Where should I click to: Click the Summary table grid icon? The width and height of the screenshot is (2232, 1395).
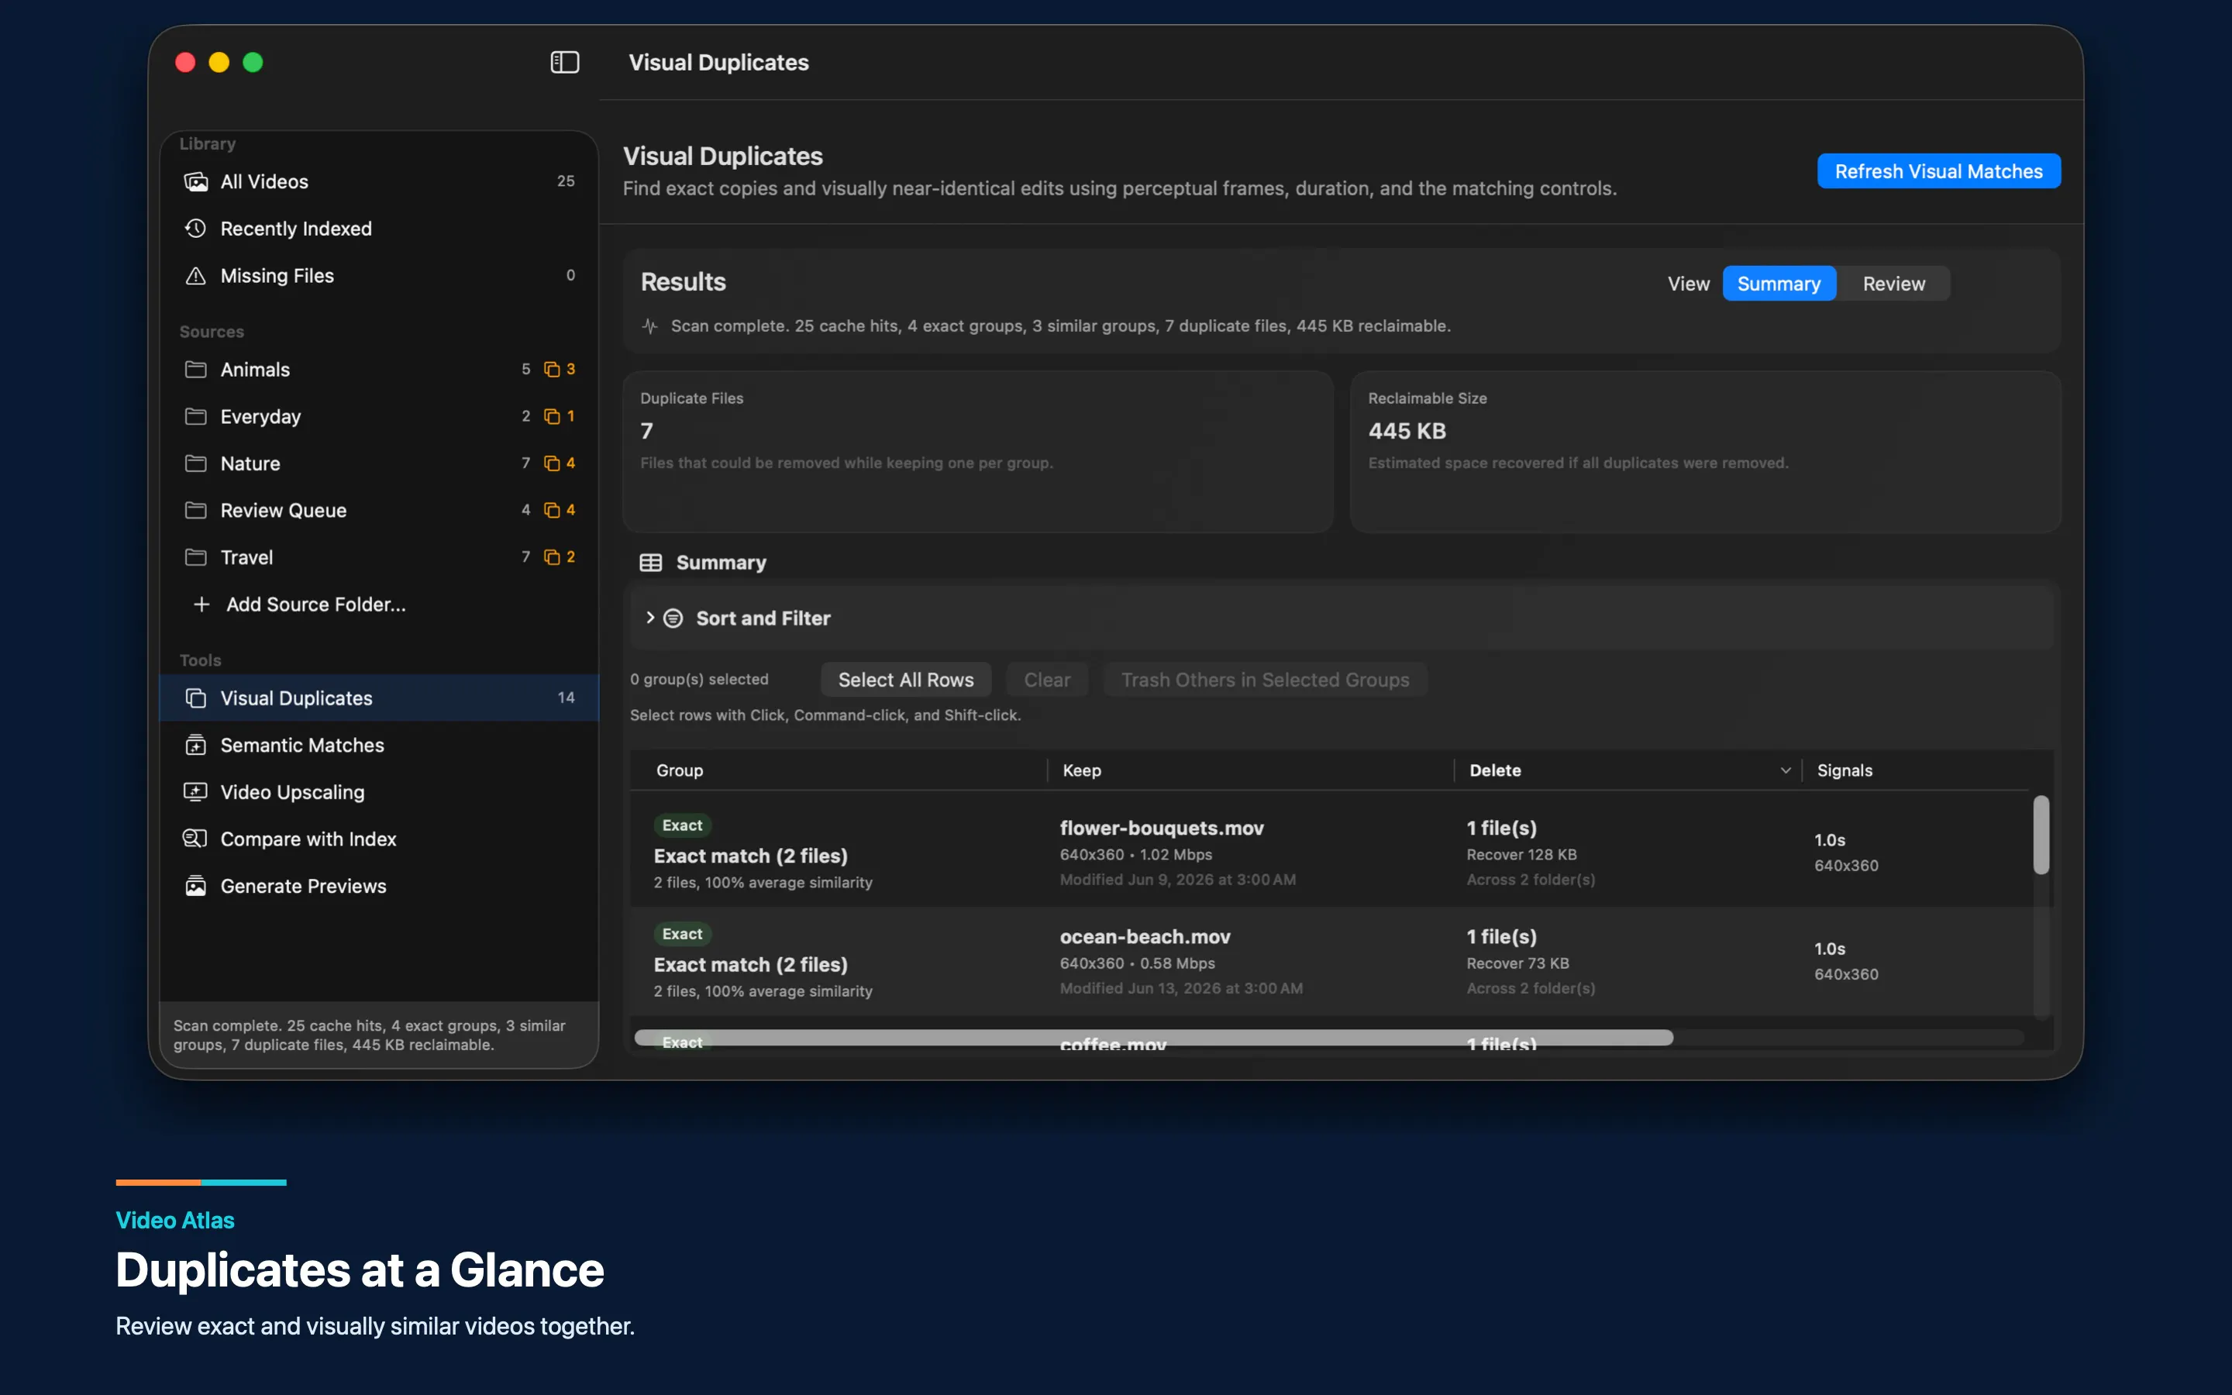click(x=651, y=563)
